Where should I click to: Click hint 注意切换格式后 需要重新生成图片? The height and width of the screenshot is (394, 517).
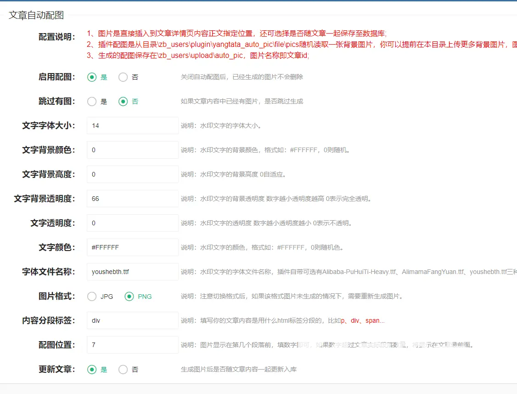(x=292, y=296)
